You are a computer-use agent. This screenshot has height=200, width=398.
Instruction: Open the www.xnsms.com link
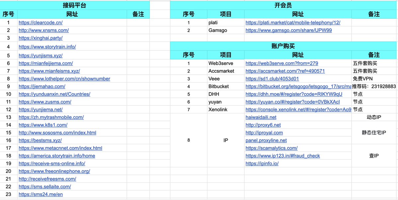[x=44, y=30]
